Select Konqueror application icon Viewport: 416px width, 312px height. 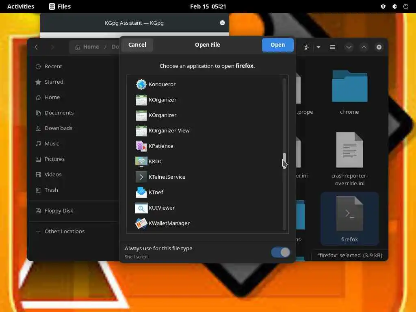pos(141,84)
